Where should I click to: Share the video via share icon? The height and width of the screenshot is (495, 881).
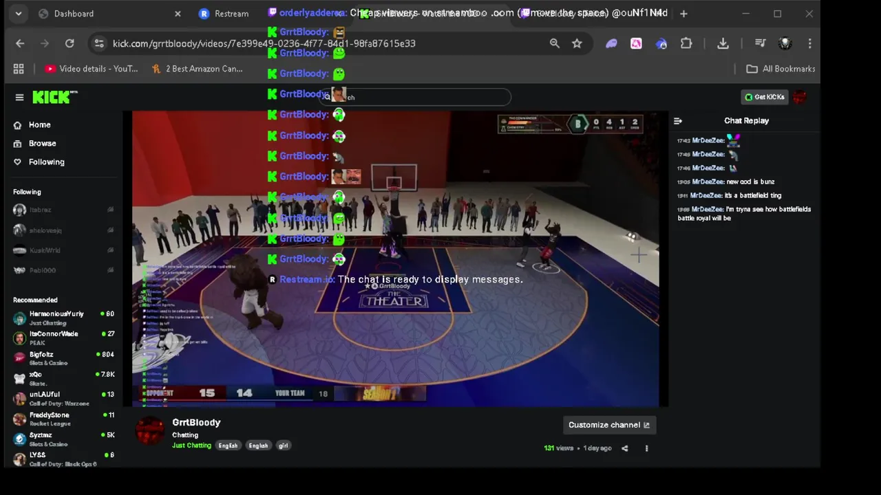click(x=624, y=448)
